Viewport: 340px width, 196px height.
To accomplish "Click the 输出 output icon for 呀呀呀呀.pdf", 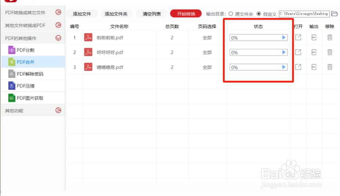I will (314, 52).
